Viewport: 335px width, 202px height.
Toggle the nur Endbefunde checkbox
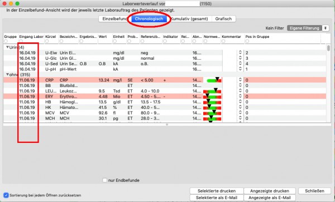click(x=105, y=180)
